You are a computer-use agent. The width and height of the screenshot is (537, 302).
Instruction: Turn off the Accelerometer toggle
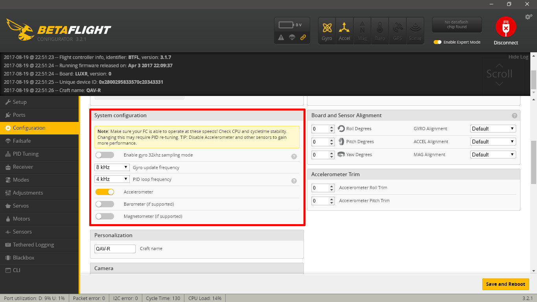pos(105,192)
